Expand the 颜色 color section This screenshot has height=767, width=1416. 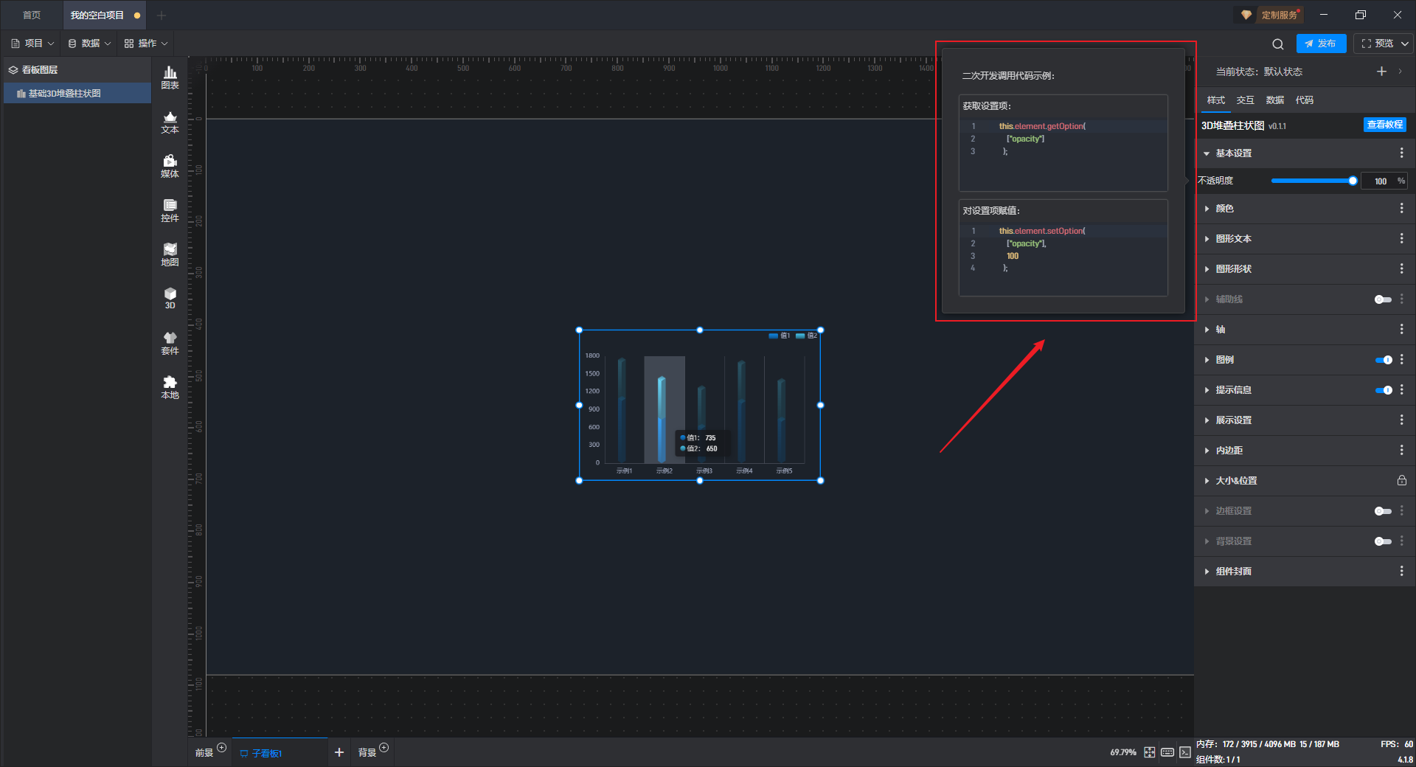[1224, 209]
